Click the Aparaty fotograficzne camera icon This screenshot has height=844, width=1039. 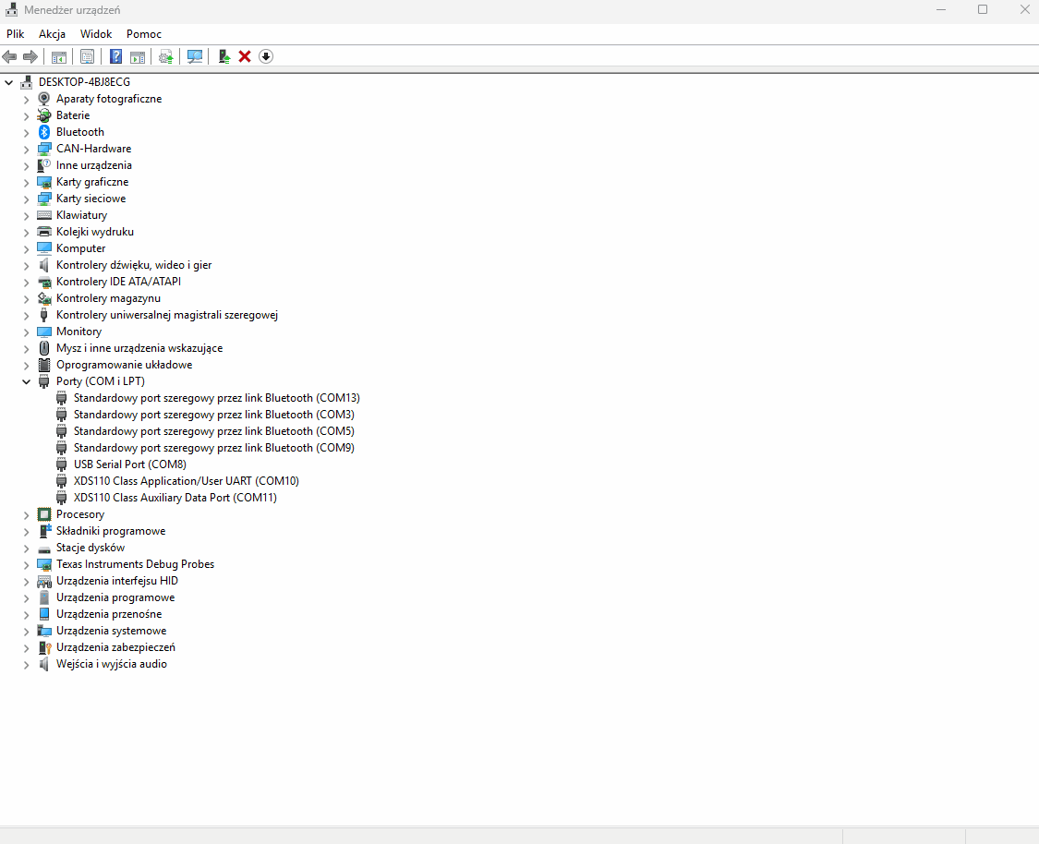pyautogui.click(x=43, y=99)
